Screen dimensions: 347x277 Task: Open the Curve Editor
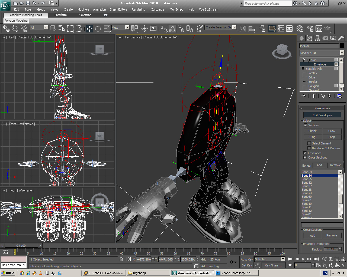point(281,28)
